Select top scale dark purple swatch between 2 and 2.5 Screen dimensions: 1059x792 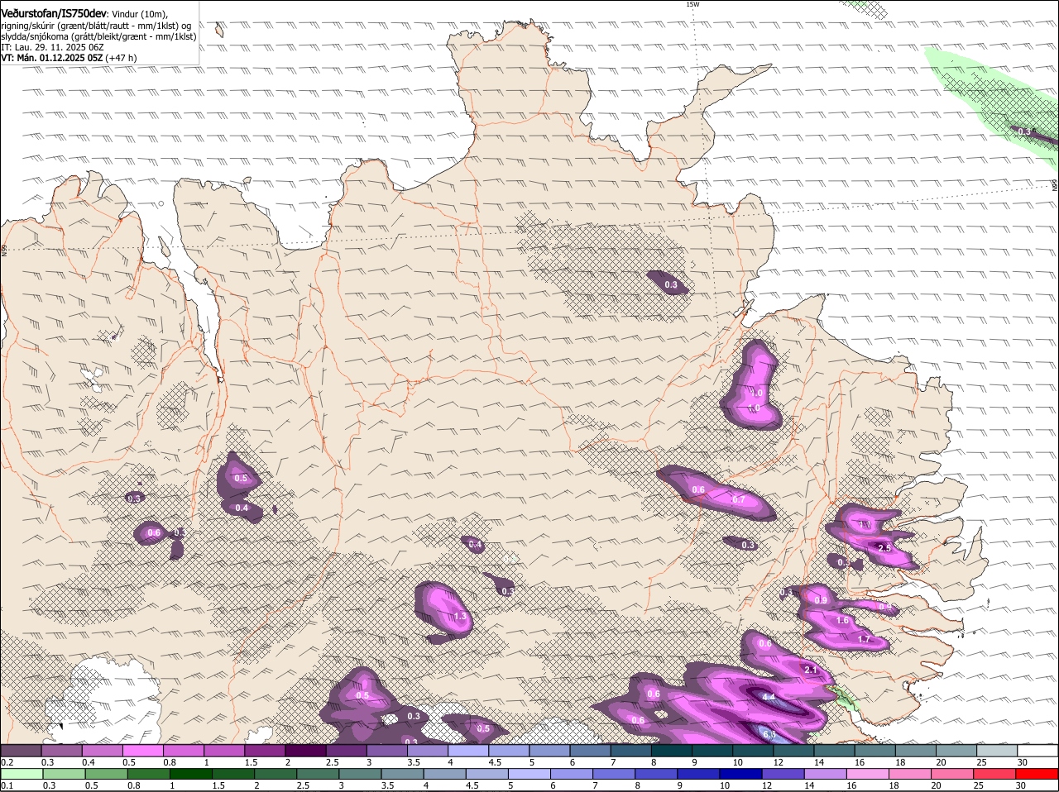(305, 750)
